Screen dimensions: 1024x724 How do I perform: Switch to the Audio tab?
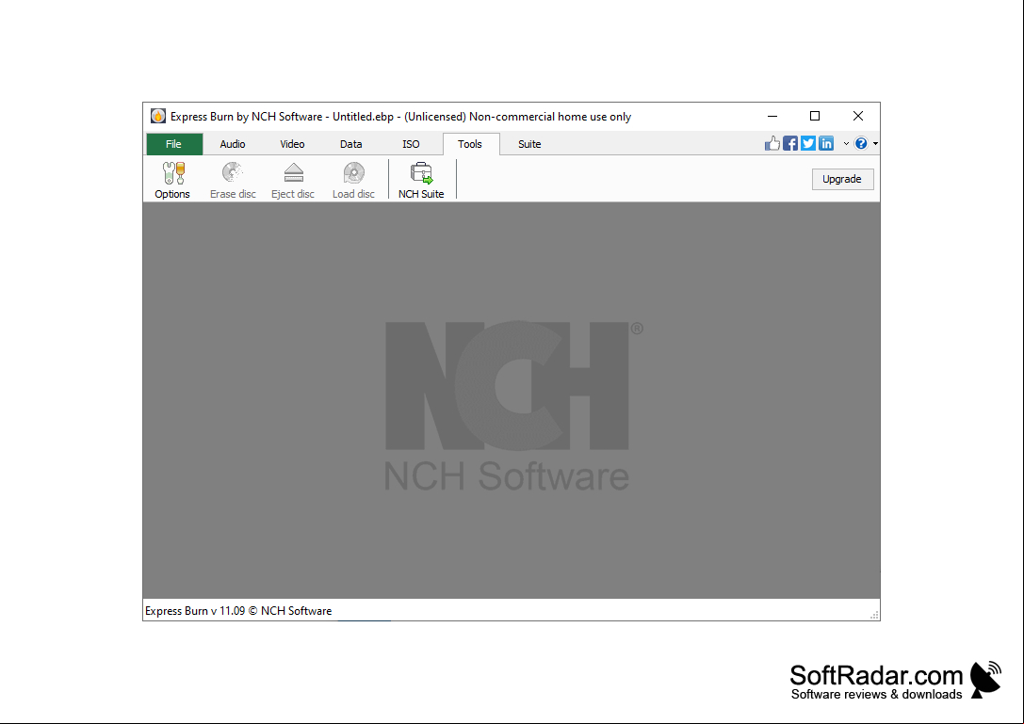(233, 144)
